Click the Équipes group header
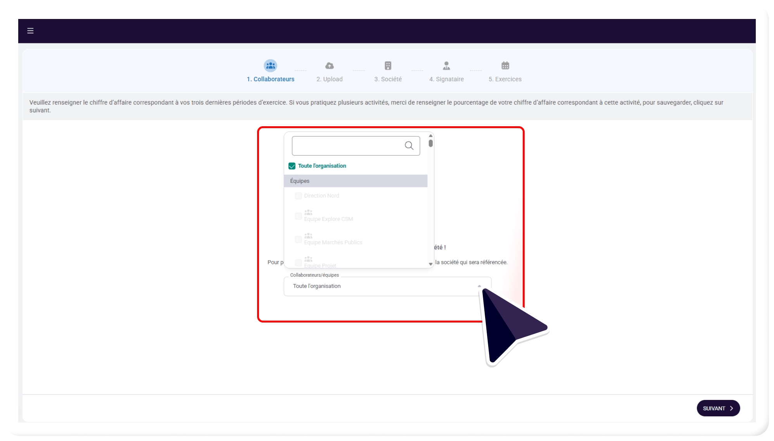The image size is (774, 441). coord(356,181)
